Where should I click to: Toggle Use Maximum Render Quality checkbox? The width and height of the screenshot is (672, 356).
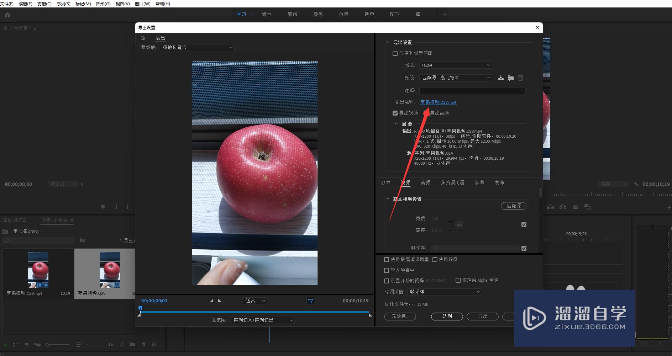pos(387,260)
